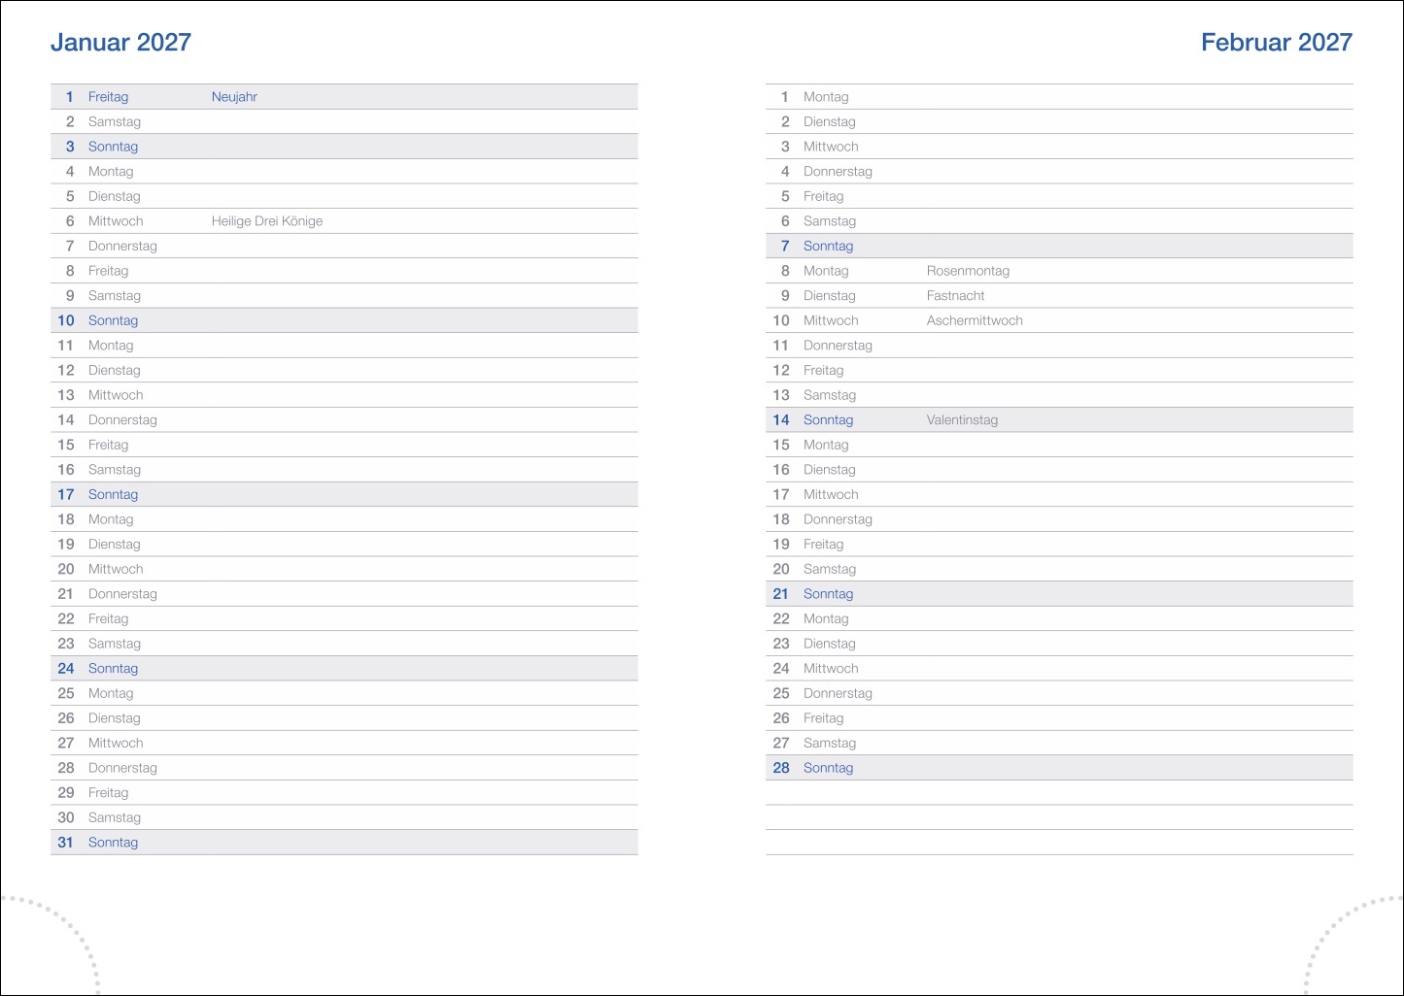Select Sonntag January 10 row

(113, 320)
